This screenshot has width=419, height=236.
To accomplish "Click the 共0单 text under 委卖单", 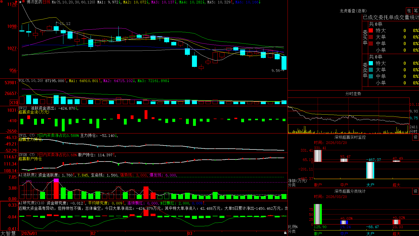I will 376,57.
